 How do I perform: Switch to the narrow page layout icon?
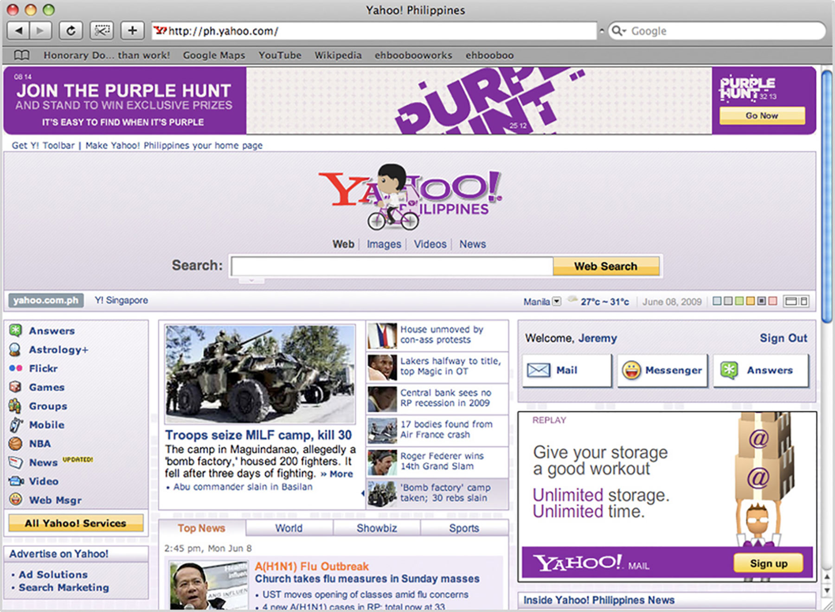(804, 301)
